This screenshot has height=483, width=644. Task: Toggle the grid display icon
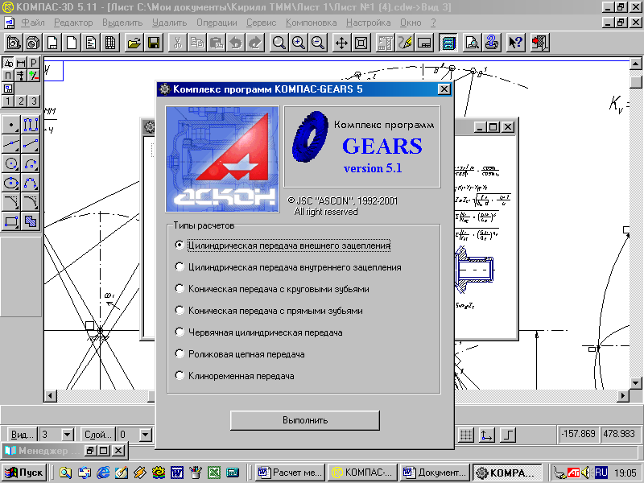click(466, 435)
